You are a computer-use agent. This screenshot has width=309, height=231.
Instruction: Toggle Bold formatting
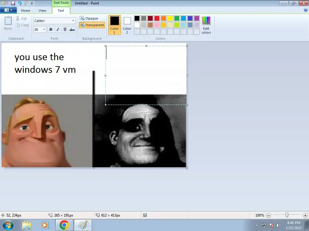point(51,29)
